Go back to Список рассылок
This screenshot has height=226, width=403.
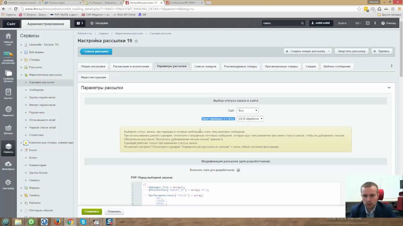96,51
